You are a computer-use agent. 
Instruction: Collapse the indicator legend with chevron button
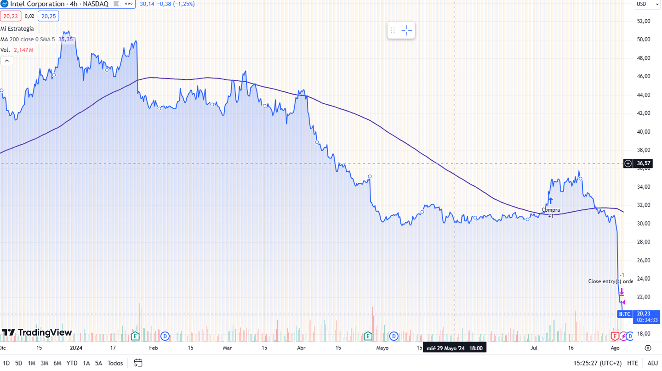point(7,61)
